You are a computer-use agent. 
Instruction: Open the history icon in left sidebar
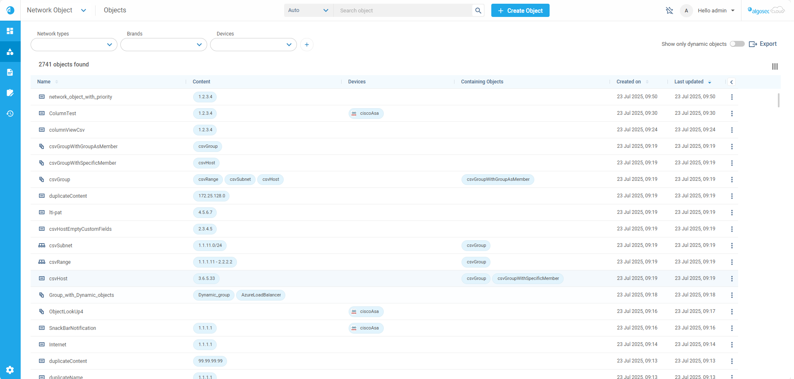10,114
